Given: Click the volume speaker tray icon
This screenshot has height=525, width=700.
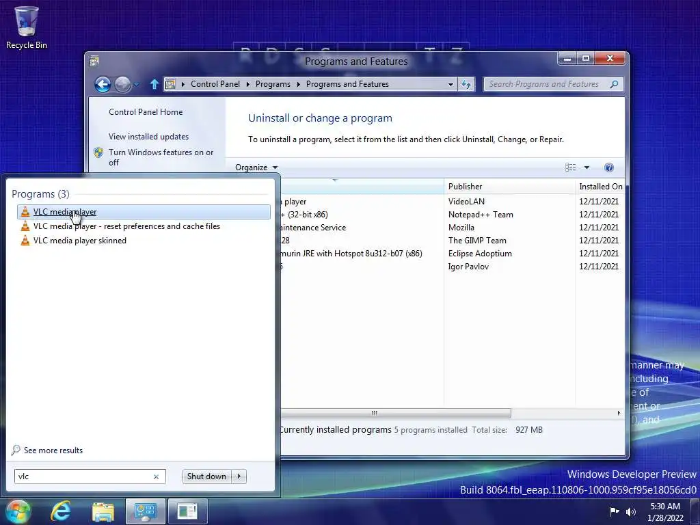Looking at the screenshot, I should tap(631, 511).
